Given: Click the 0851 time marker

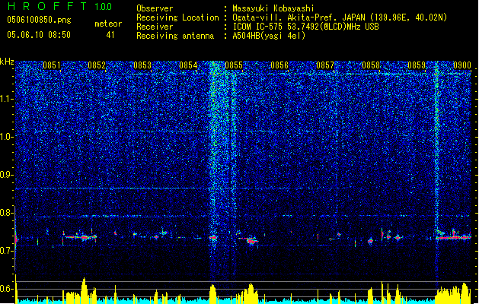Looking at the screenshot, I should click(51, 65).
